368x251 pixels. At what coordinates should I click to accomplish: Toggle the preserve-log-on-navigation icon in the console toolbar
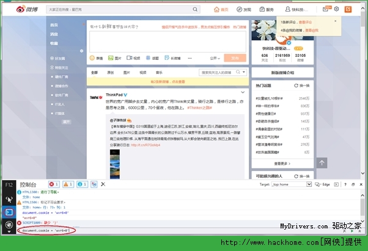click(x=94, y=184)
